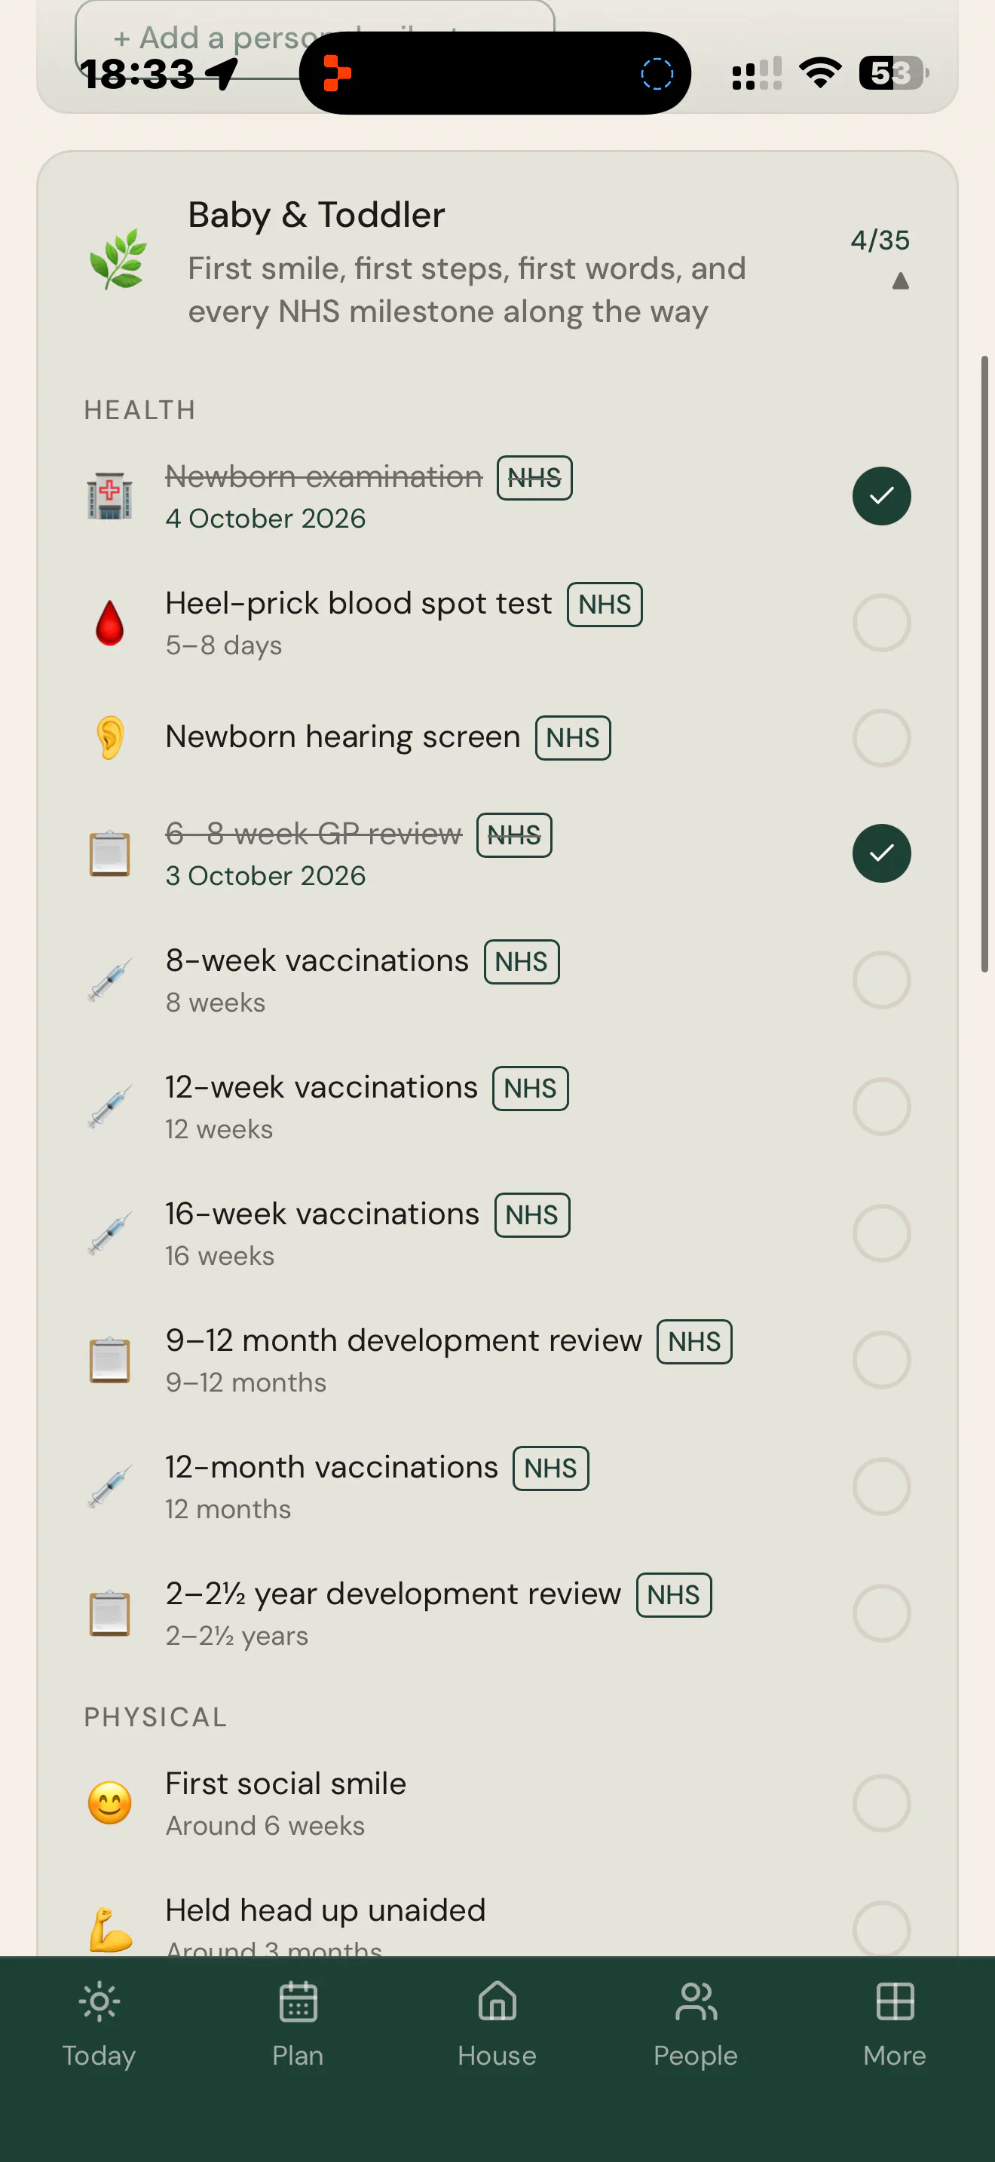Switch to the Today tab
The height and width of the screenshot is (2162, 995).
pyautogui.click(x=99, y=2024)
